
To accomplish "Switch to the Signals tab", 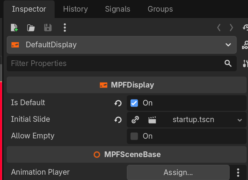I will 118,9.
